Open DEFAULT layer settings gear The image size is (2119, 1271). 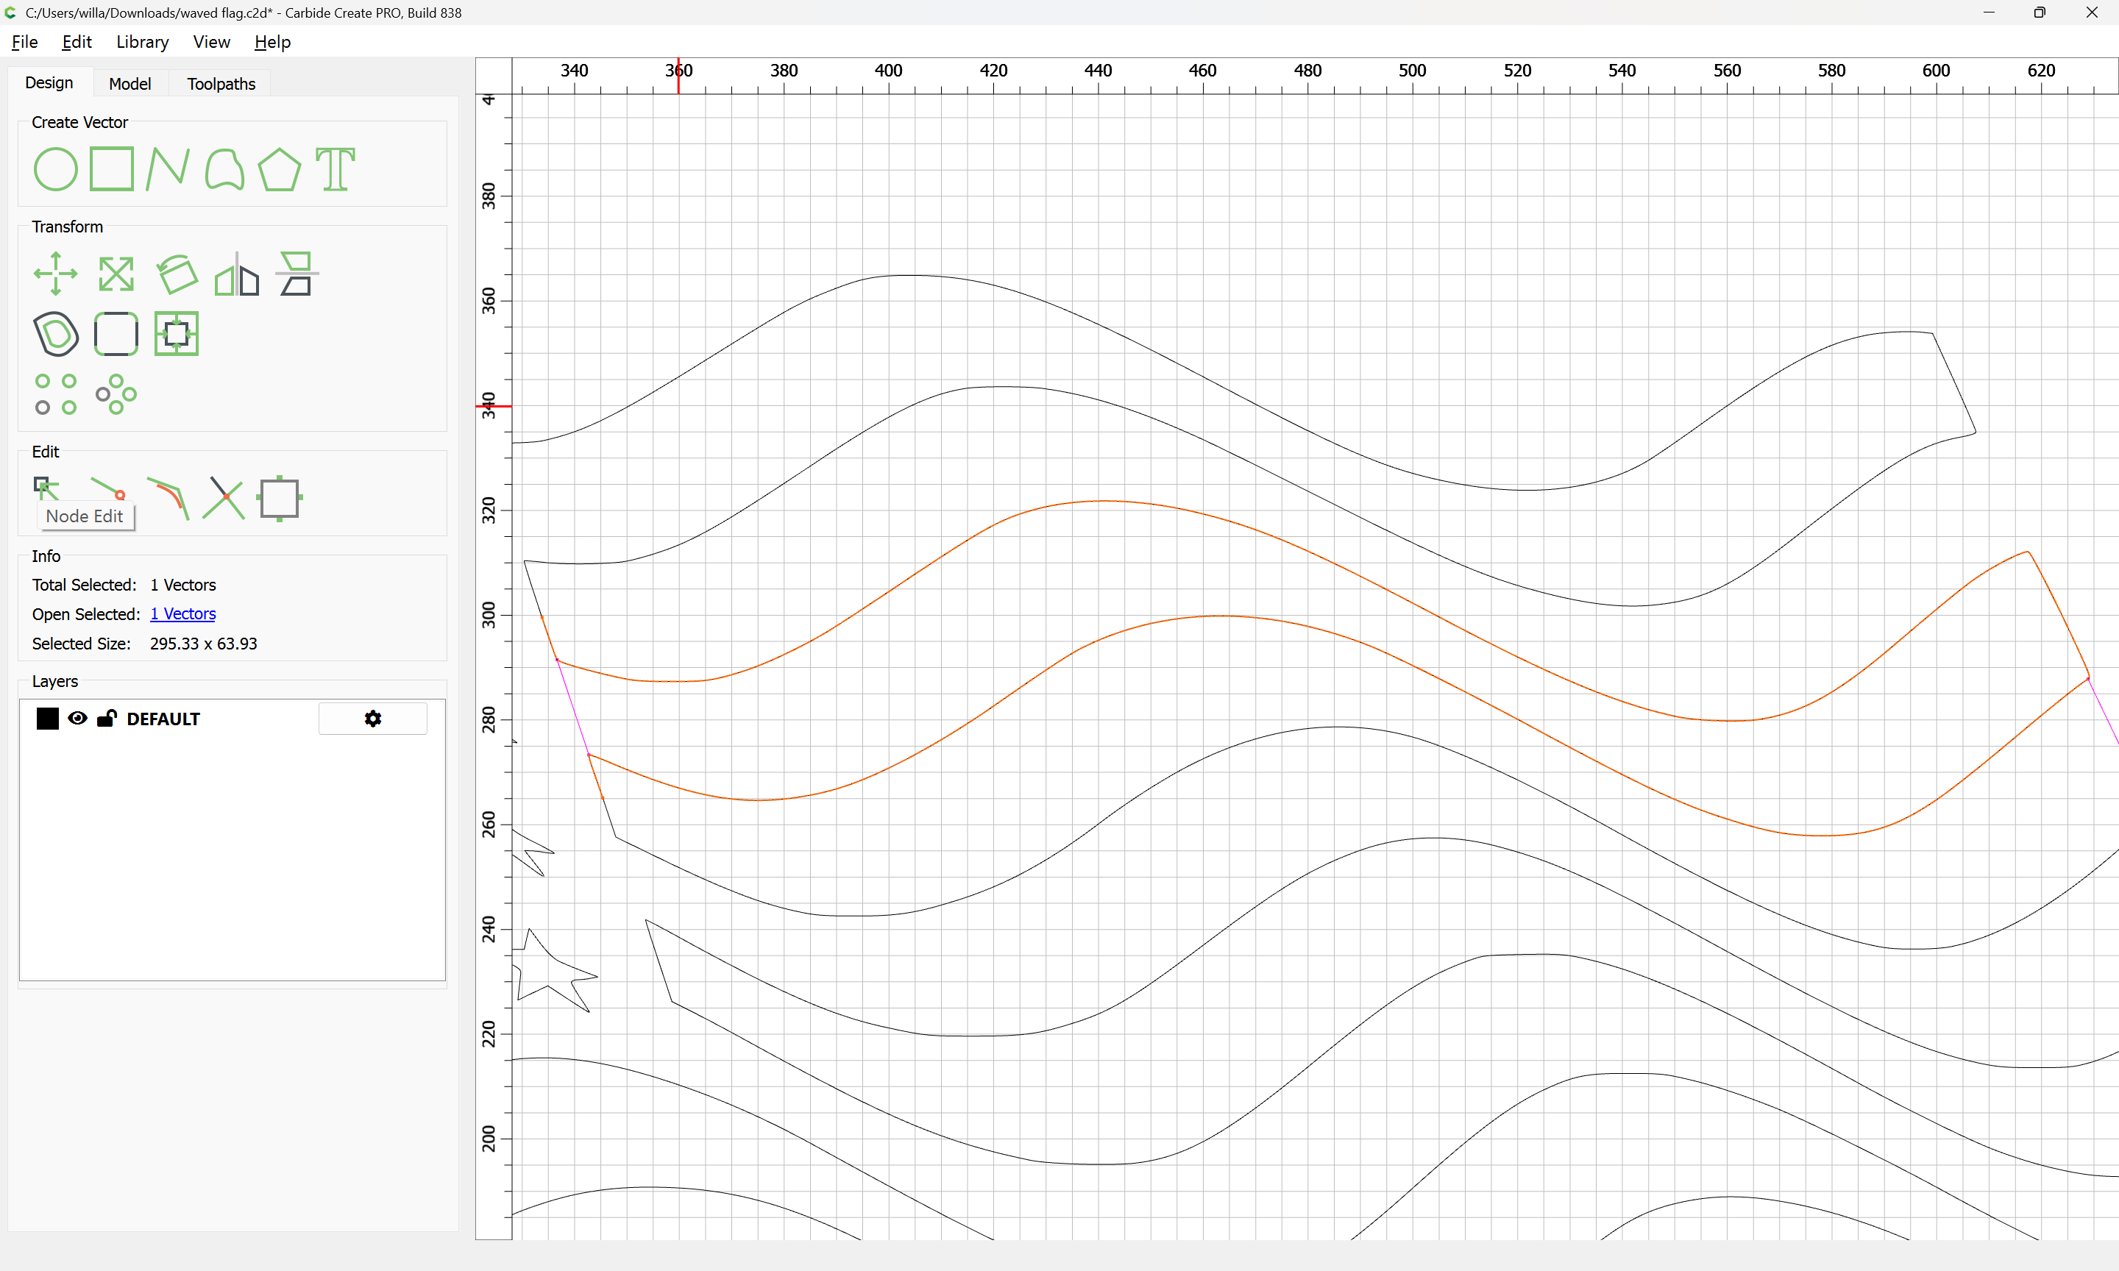click(372, 719)
